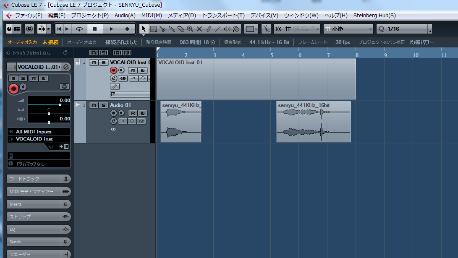The height and width of the screenshot is (258, 458).
Task: Select the Zoom magnifier tool
Action: [x=190, y=29]
